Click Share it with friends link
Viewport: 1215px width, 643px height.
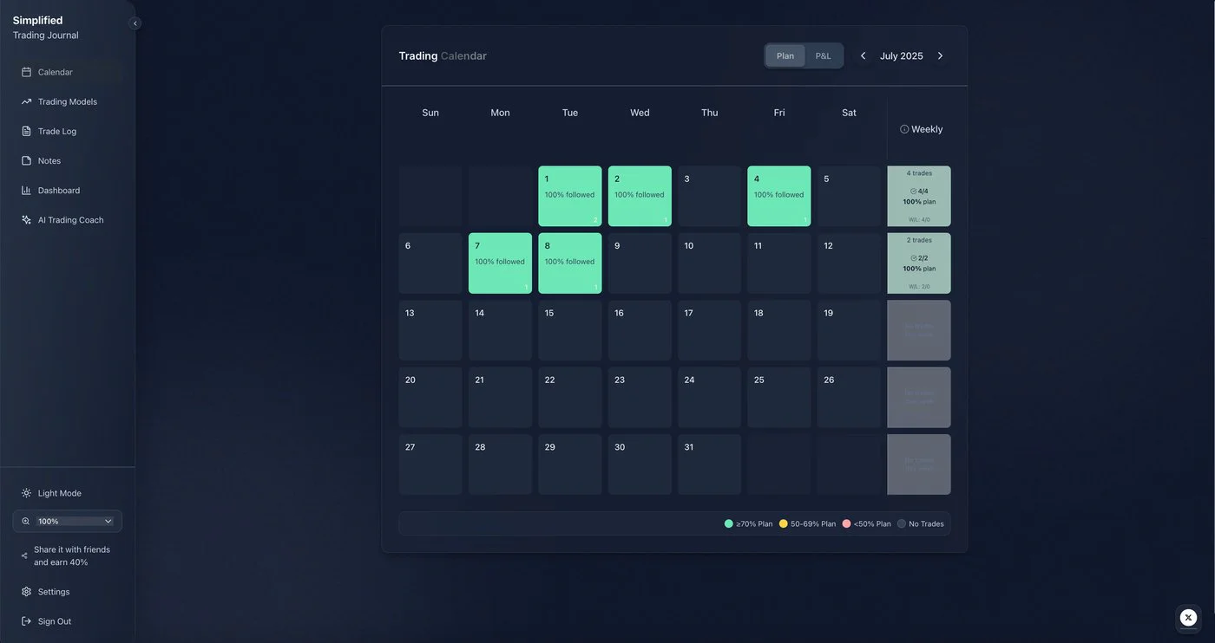coord(71,555)
